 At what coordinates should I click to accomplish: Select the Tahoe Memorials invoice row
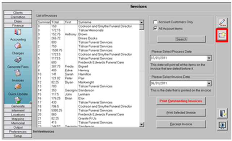click(88, 30)
